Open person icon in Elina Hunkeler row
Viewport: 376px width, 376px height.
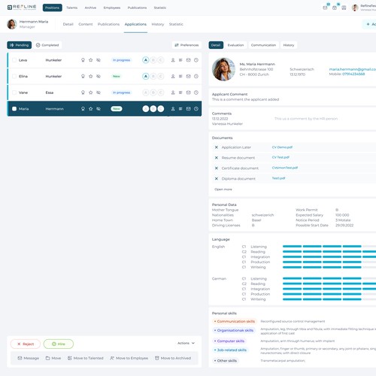click(173, 76)
